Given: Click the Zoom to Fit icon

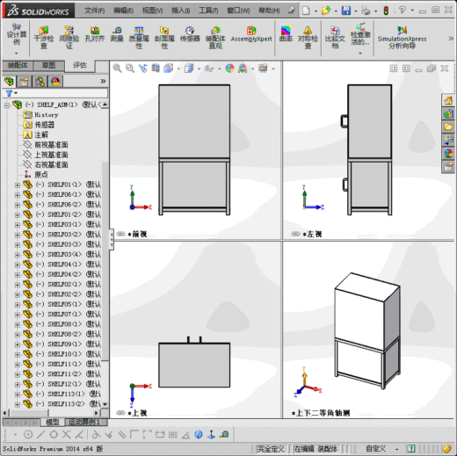Looking at the screenshot, I should [x=117, y=69].
